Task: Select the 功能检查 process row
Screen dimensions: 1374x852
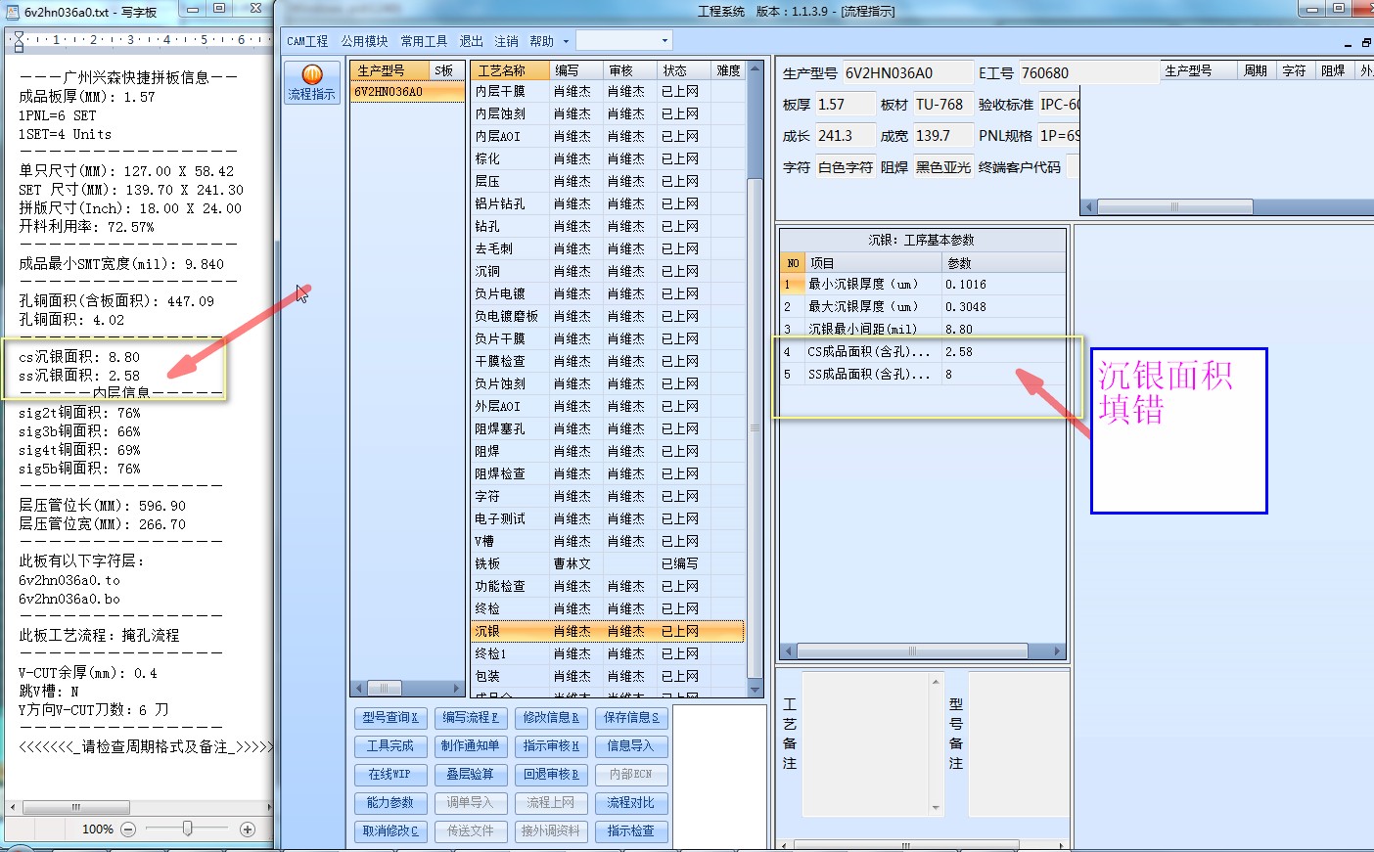Action: pos(607,586)
